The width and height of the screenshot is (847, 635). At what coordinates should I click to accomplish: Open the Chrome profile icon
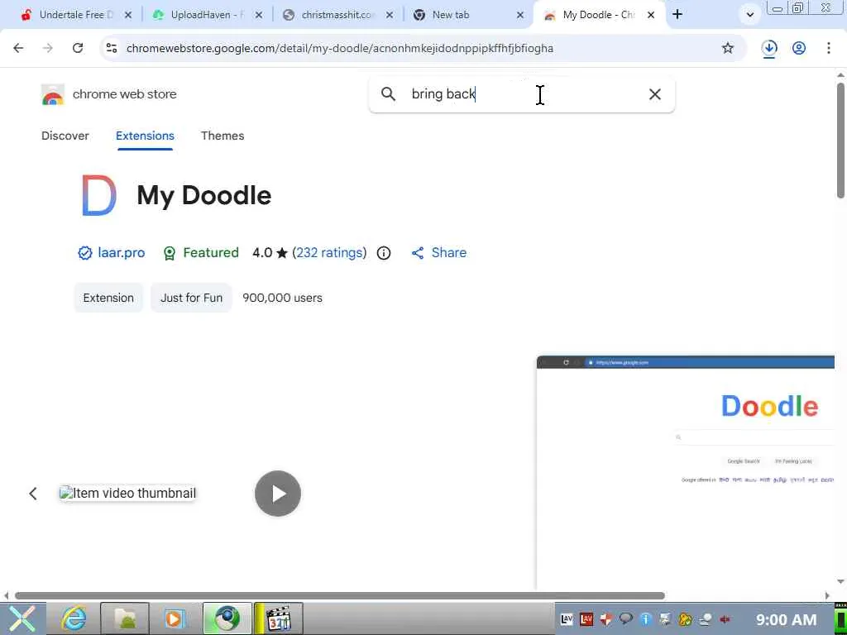pos(799,48)
